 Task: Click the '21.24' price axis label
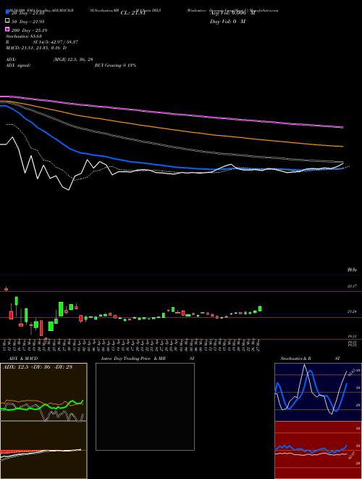point(352,311)
